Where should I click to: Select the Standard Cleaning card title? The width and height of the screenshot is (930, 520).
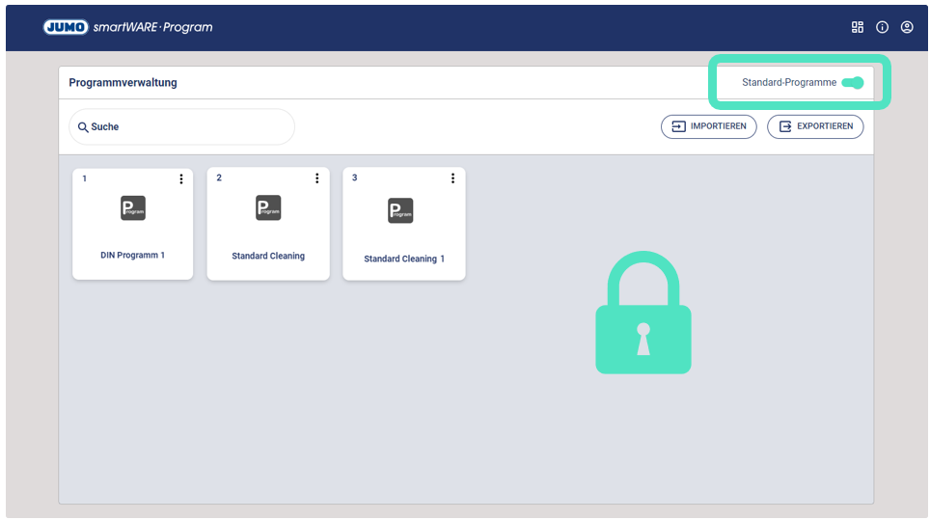coord(268,257)
